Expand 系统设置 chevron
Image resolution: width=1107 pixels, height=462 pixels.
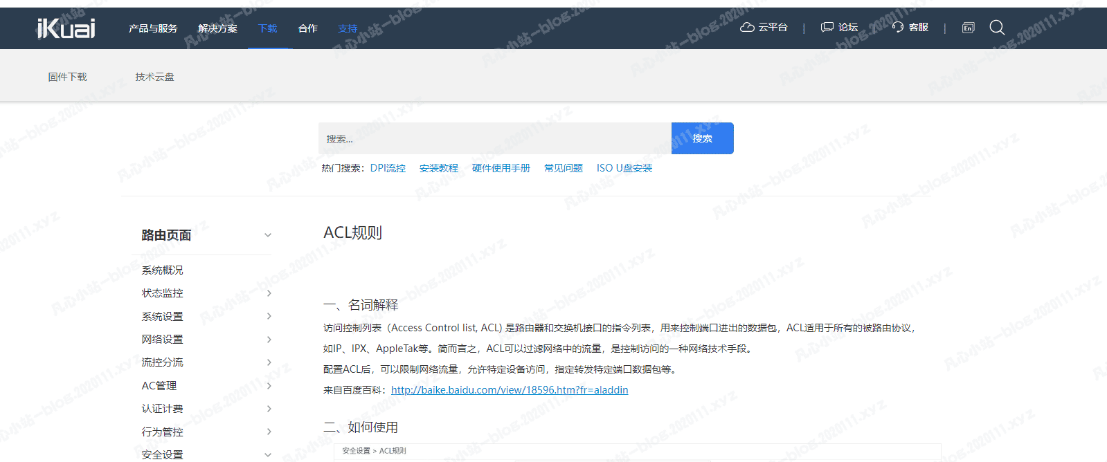pos(269,316)
